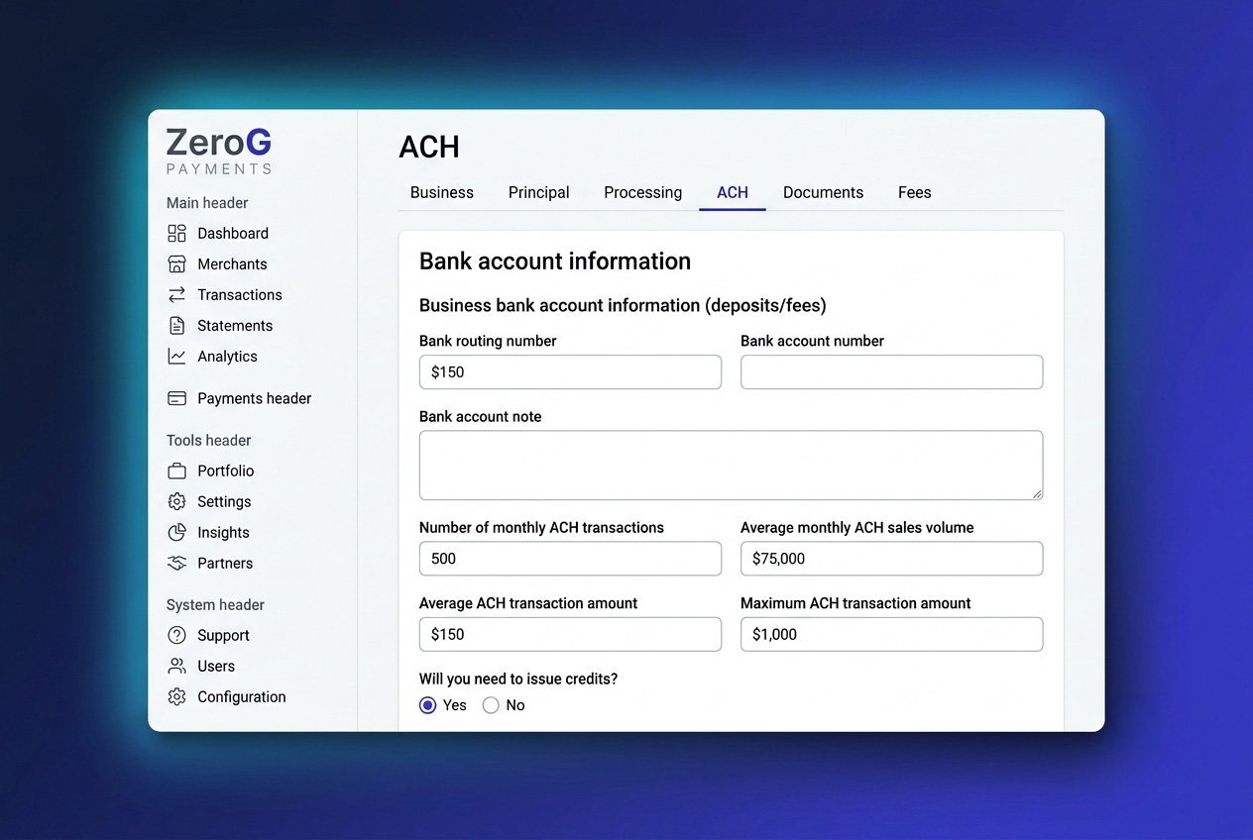This screenshot has width=1253, height=840.
Task: Click the Settings gear icon
Action: point(176,501)
